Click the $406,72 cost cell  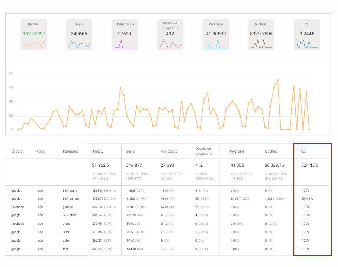tap(104, 199)
